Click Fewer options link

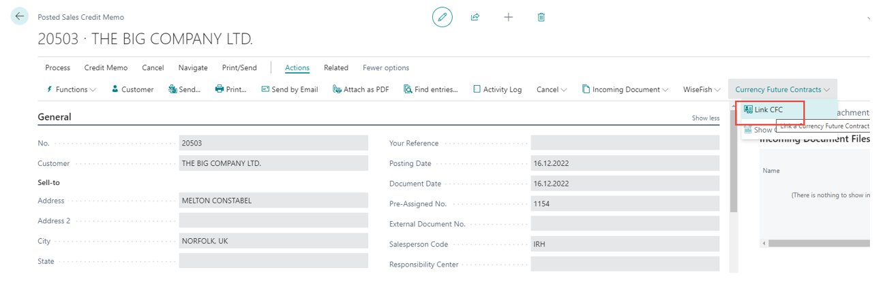pyautogui.click(x=386, y=67)
